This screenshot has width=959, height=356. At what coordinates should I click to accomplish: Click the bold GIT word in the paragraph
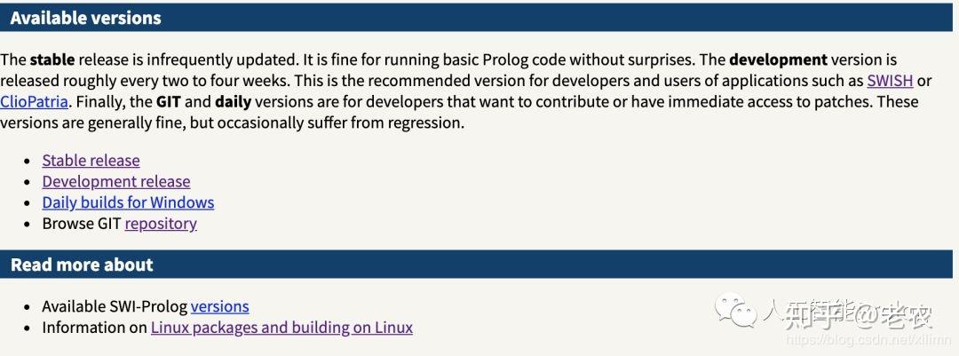(x=169, y=102)
